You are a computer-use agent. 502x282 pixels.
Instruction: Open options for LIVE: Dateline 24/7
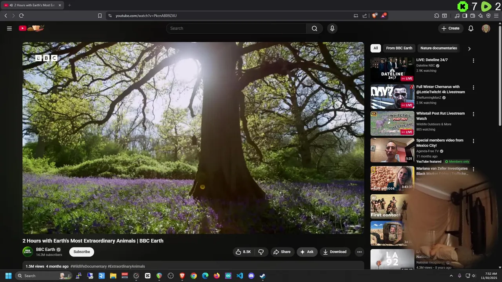pos(473,61)
